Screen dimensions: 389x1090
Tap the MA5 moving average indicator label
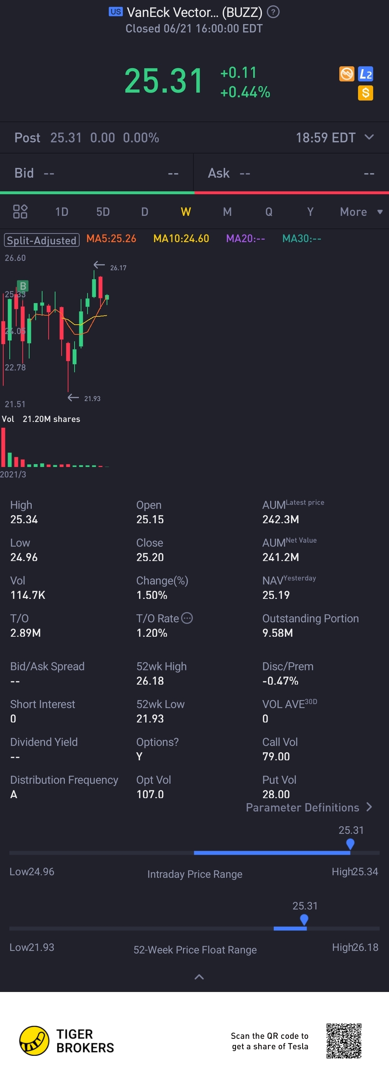[x=111, y=239]
